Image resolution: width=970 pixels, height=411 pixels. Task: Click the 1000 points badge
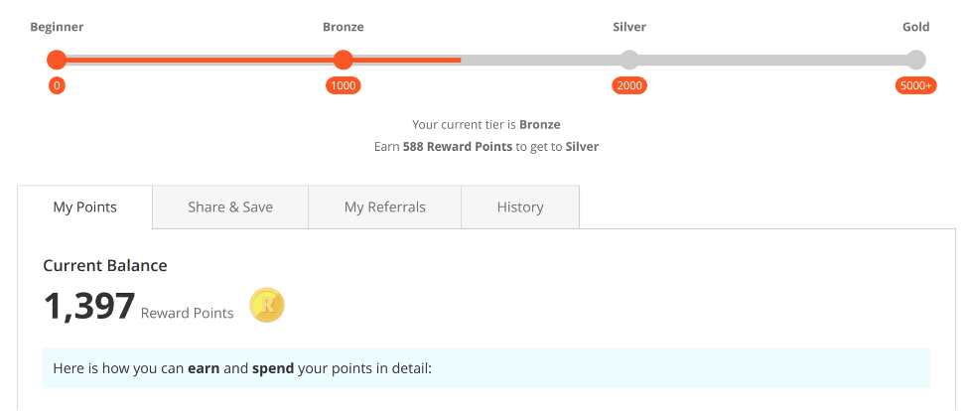coord(343,86)
